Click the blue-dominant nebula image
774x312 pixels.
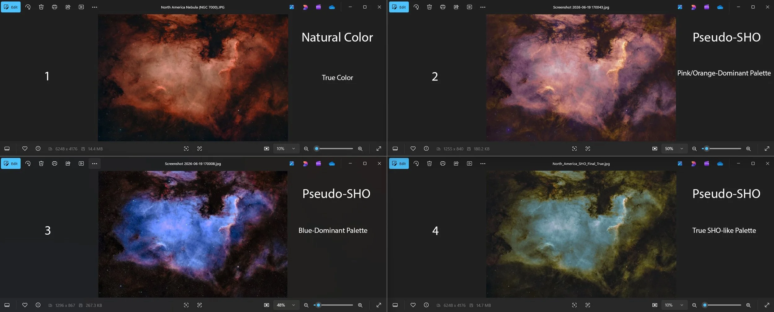click(x=193, y=234)
